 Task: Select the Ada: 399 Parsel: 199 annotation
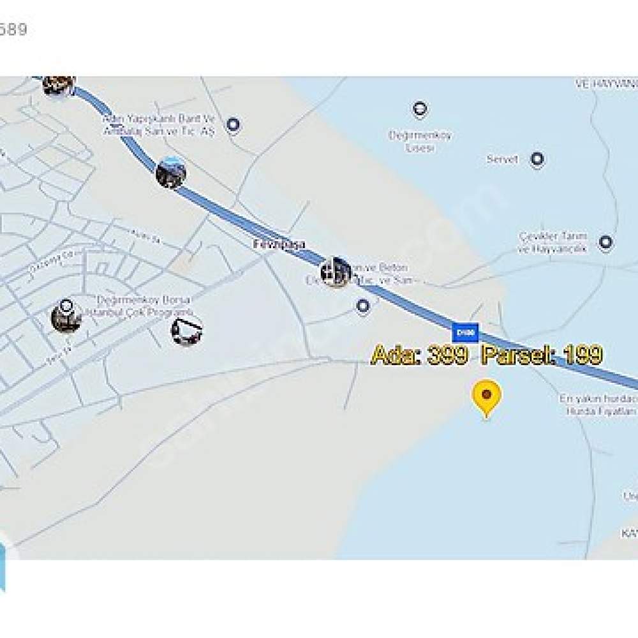coord(487,355)
